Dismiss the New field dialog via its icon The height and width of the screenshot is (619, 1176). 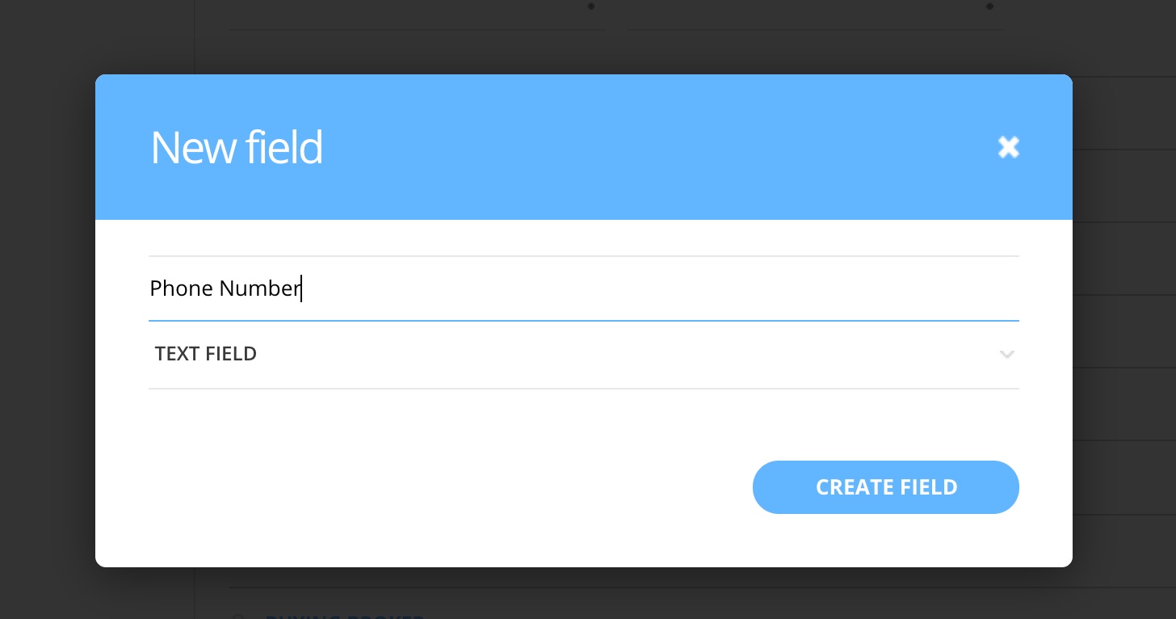click(x=1008, y=147)
